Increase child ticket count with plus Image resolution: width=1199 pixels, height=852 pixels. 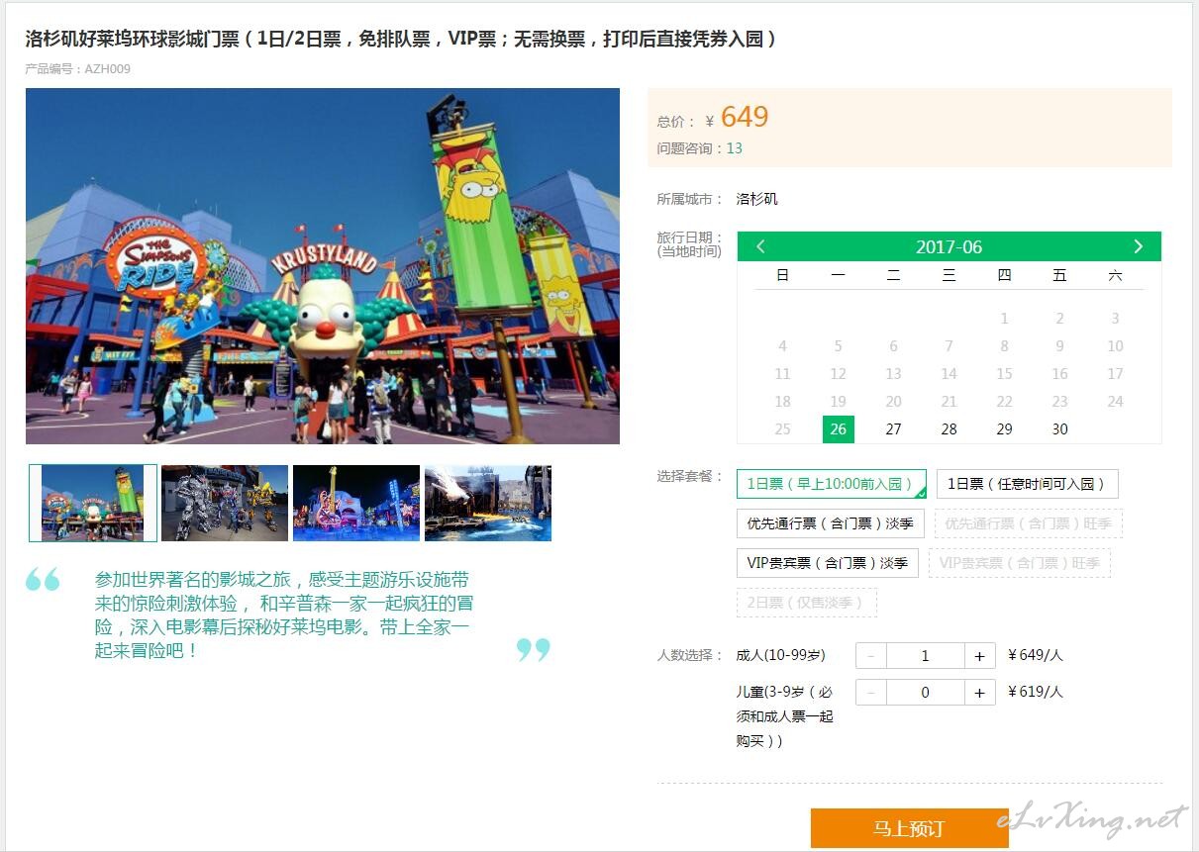click(x=979, y=692)
